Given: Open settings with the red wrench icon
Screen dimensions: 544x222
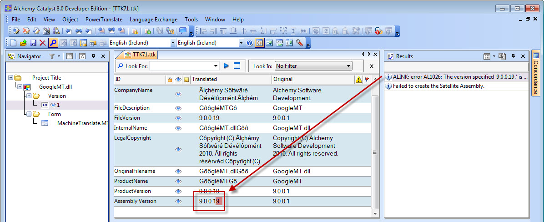Looking at the screenshot, I should (299, 43).
